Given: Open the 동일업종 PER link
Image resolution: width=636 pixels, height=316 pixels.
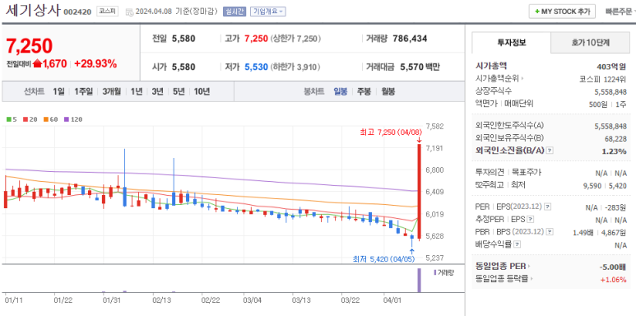Looking at the screenshot, I should pos(500,267).
